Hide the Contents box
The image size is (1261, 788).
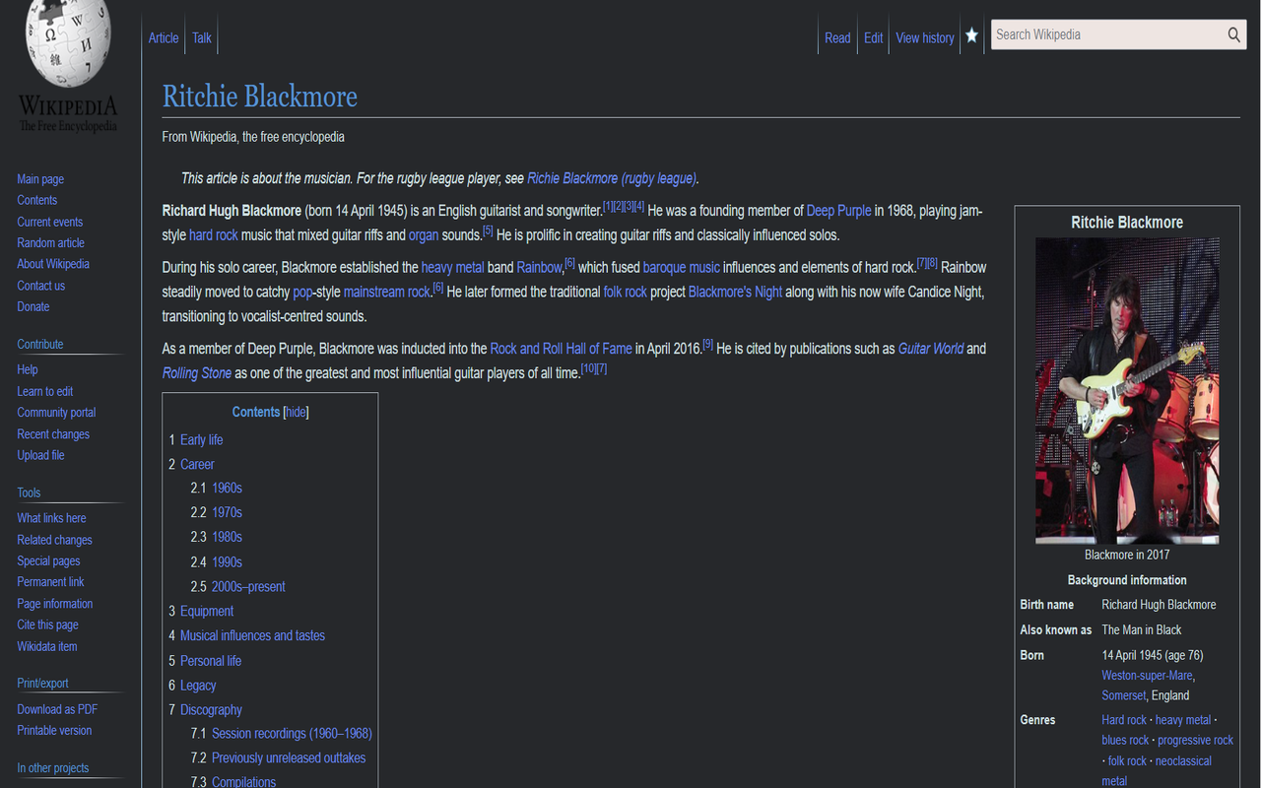[296, 412]
